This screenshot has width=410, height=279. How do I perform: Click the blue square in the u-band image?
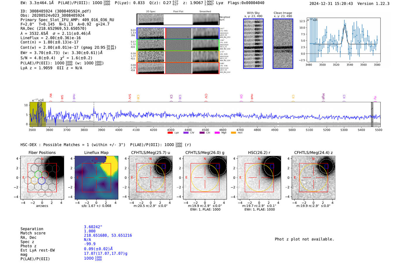pyautogui.click(x=164, y=166)
